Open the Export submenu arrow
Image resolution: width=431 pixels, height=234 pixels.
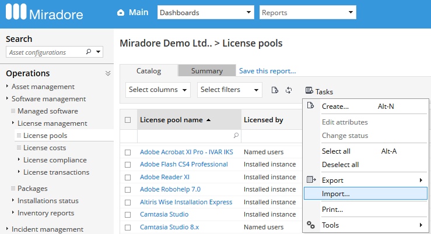tap(421, 180)
